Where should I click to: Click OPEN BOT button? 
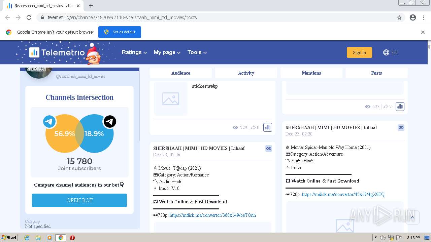point(79,200)
